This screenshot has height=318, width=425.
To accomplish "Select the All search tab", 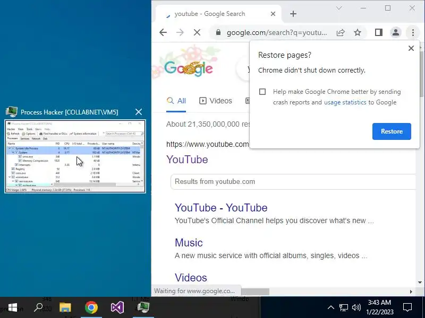I will 176,101.
